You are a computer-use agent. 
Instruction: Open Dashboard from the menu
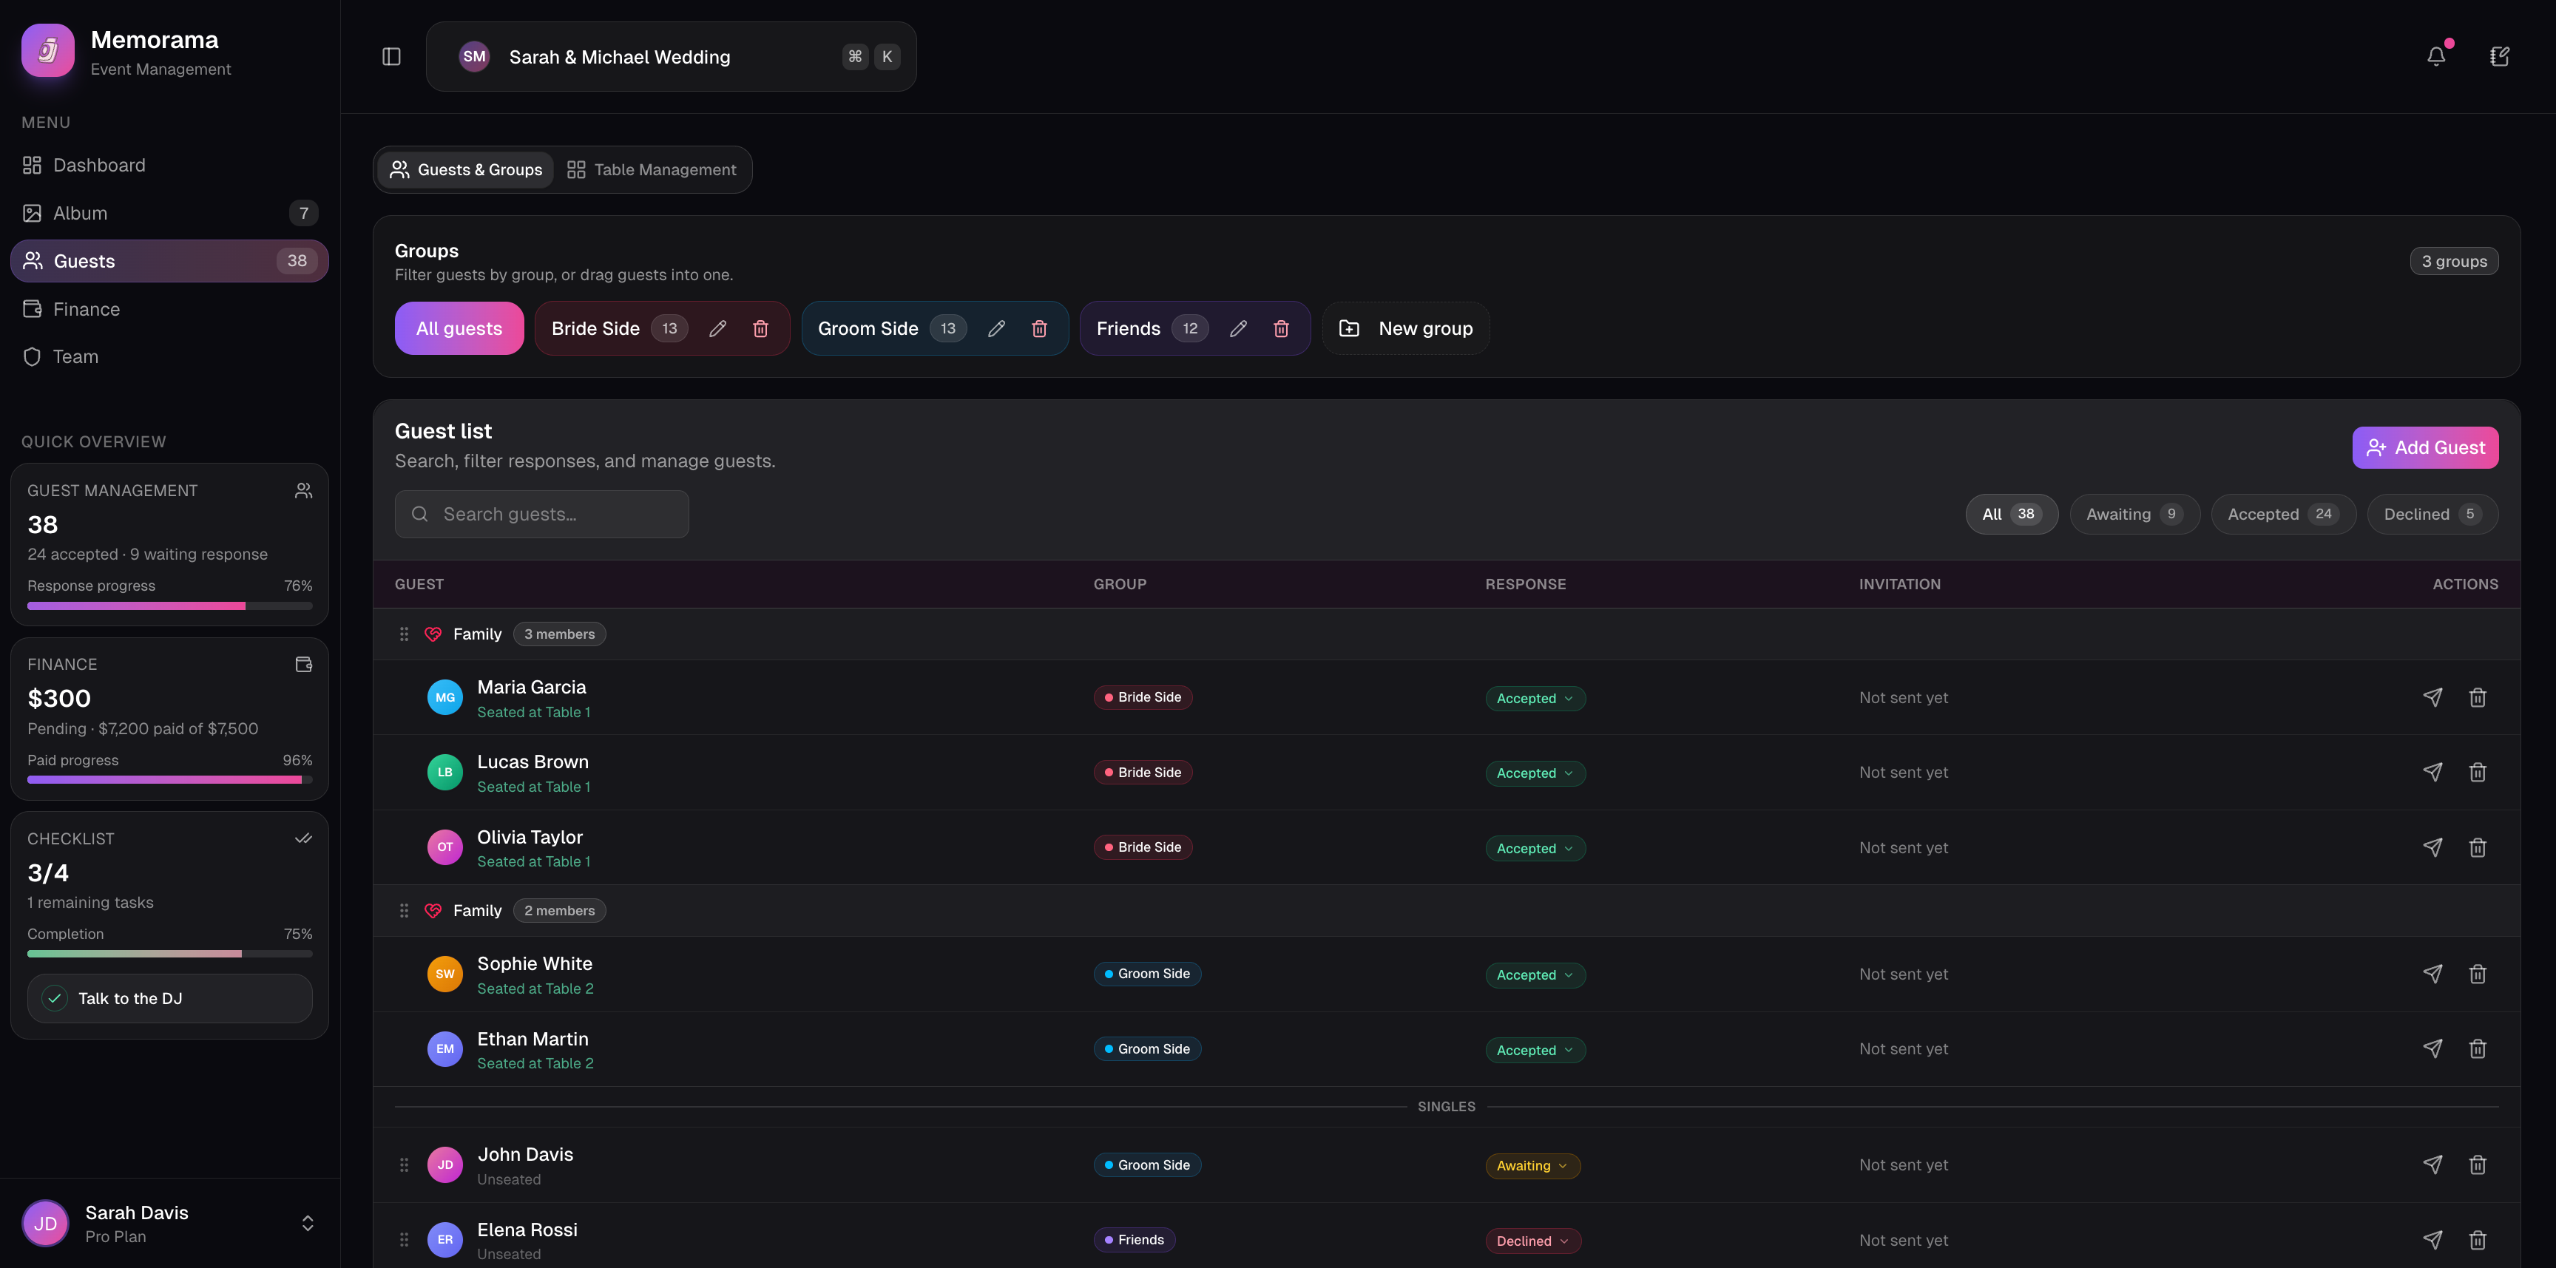tap(169, 166)
